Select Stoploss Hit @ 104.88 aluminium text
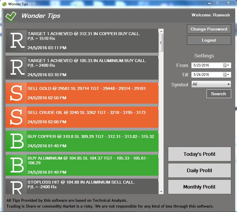Viewport: 237px width, 212px height. [x=81, y=182]
